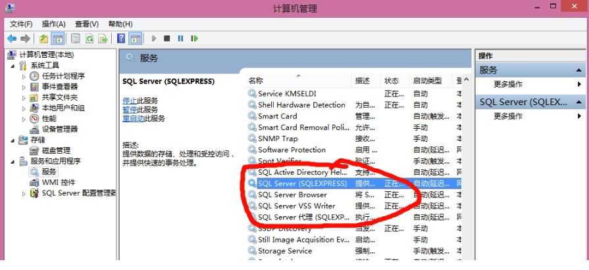Select SNMP Trap service gear icon

point(251,139)
